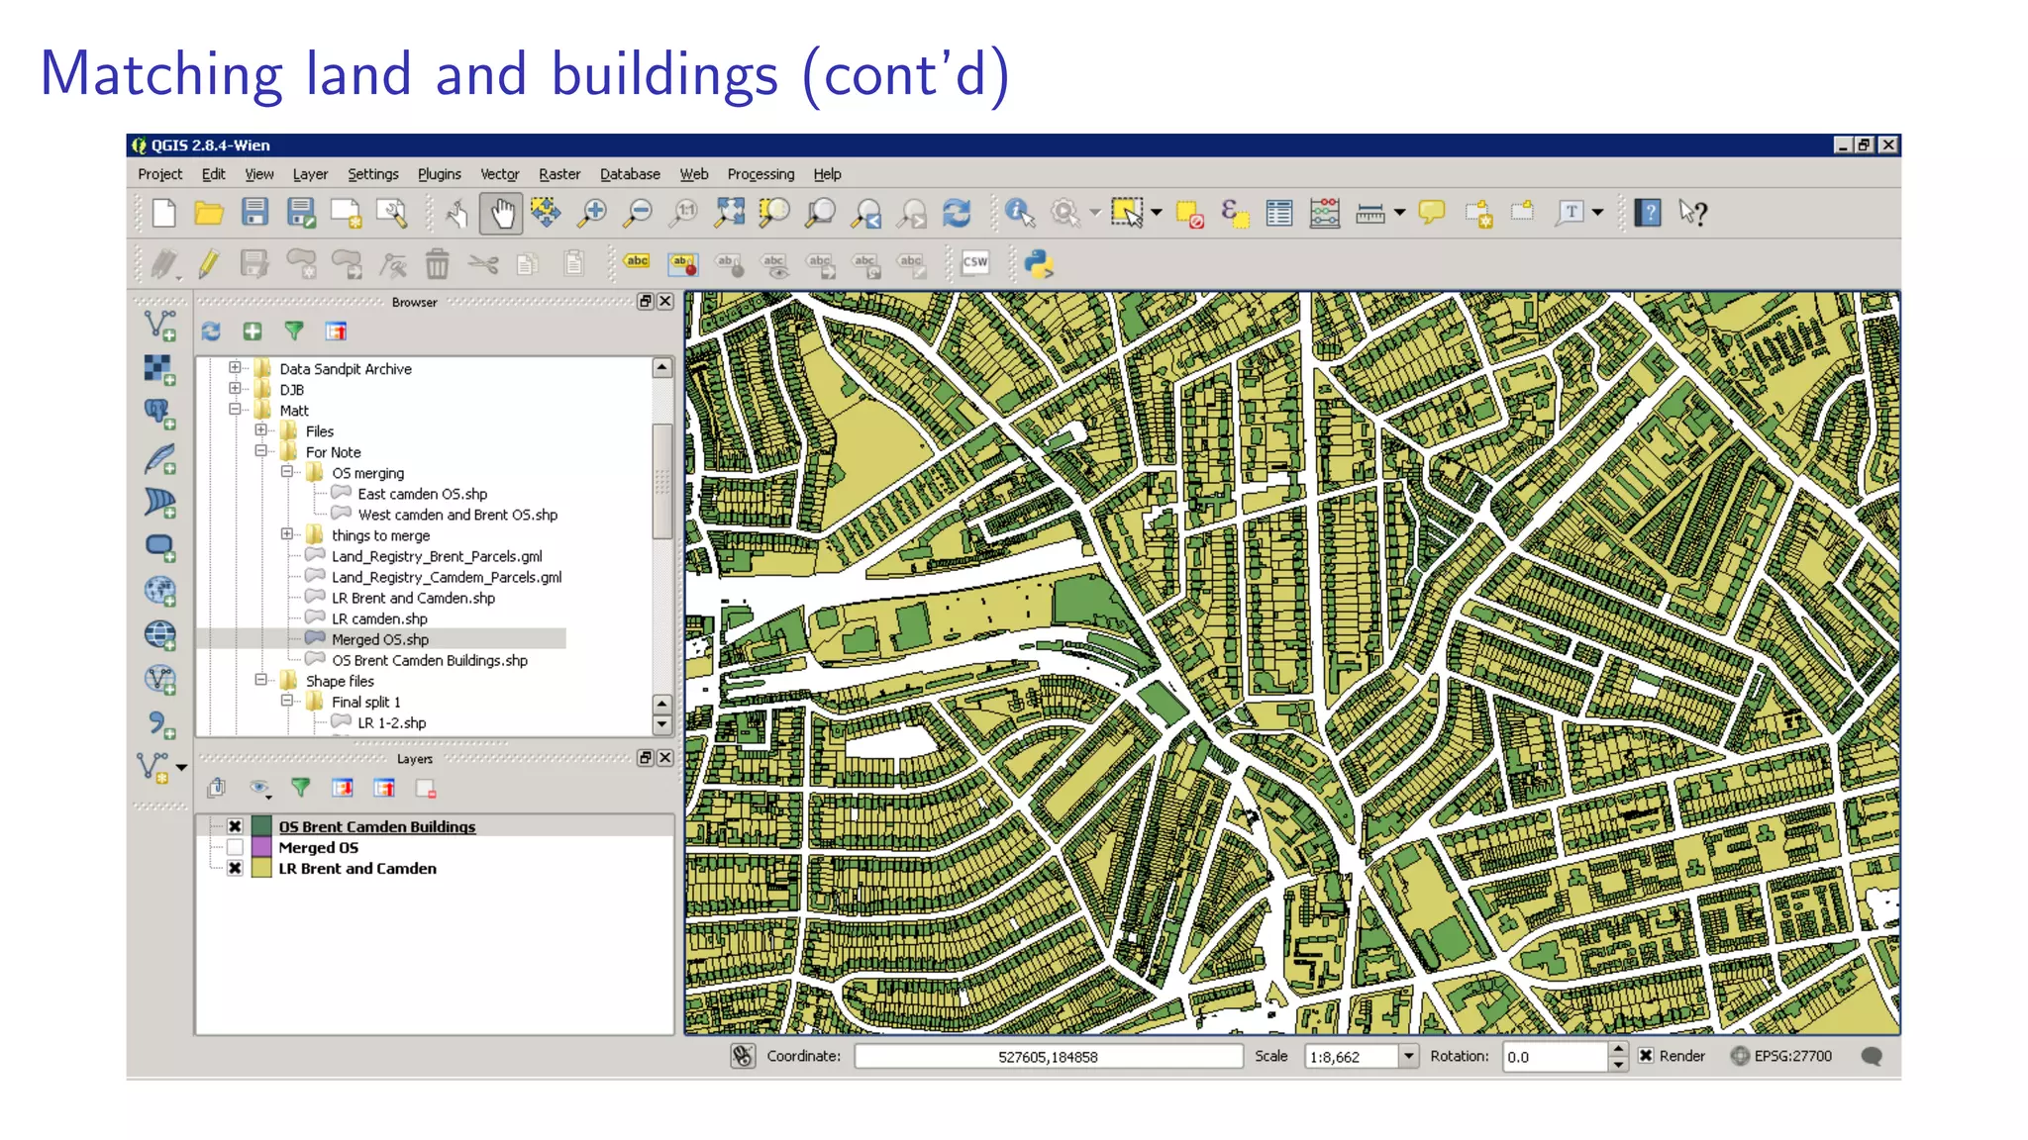Increase Rotation with the stepper up arrow
The width and height of the screenshot is (2028, 1140).
tap(1617, 1050)
